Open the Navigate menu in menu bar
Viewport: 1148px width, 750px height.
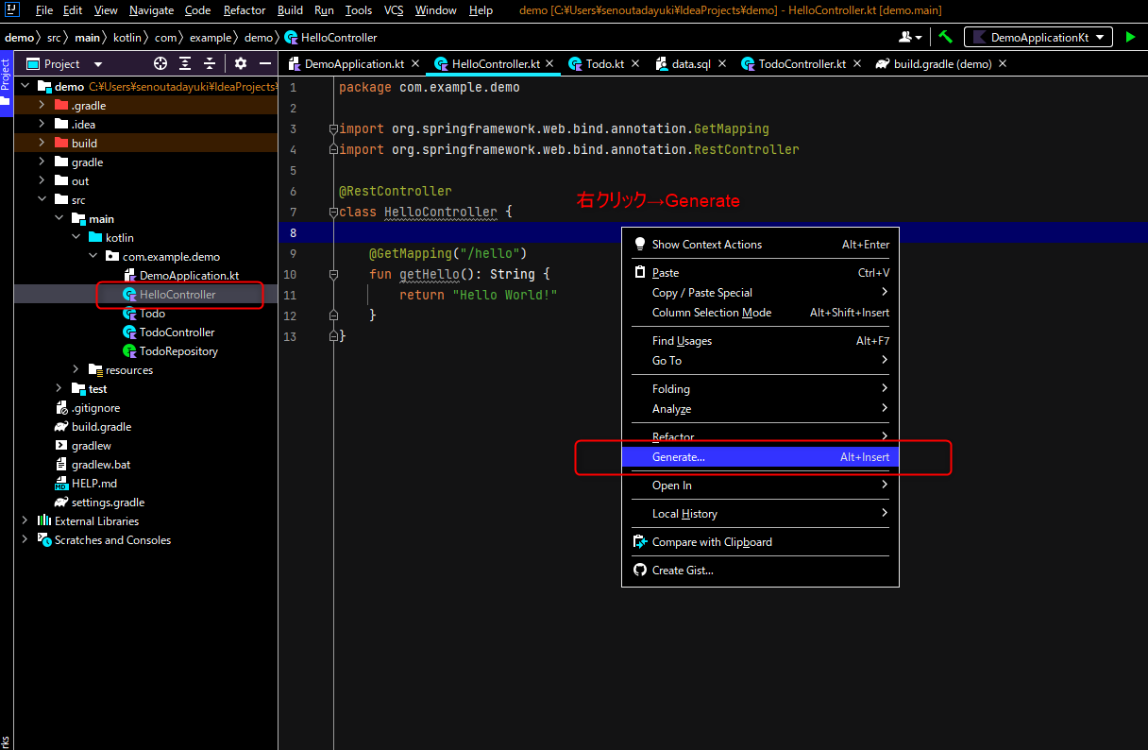pyautogui.click(x=152, y=10)
